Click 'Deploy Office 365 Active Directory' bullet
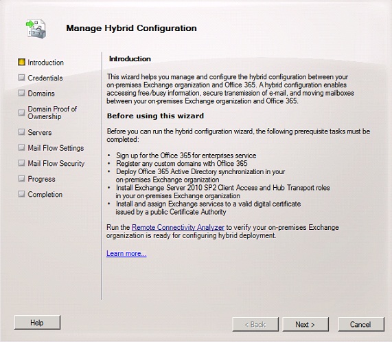This screenshot has width=392, height=342. 200,175
